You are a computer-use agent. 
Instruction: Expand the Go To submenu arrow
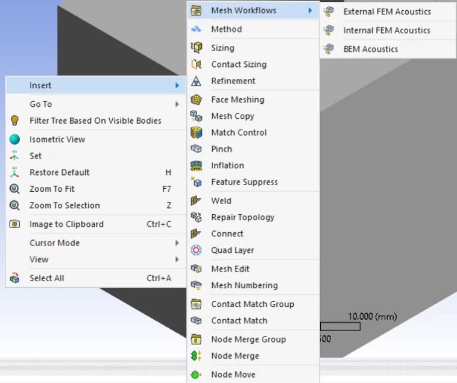[177, 104]
